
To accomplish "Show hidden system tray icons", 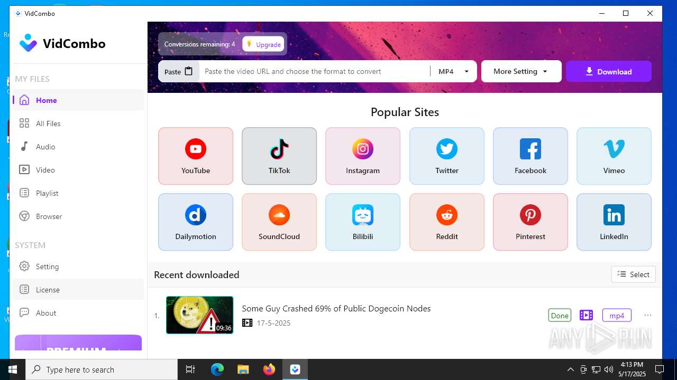I will (x=571, y=369).
